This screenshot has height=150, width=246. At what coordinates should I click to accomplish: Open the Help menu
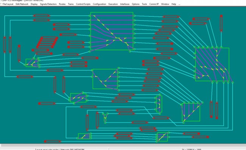point(174,4)
